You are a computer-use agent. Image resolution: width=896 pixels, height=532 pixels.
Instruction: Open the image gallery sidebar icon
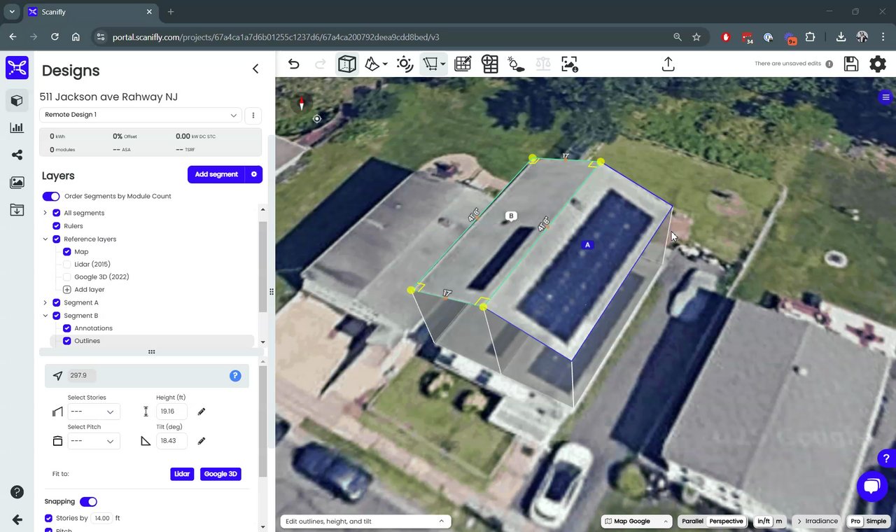tap(17, 182)
